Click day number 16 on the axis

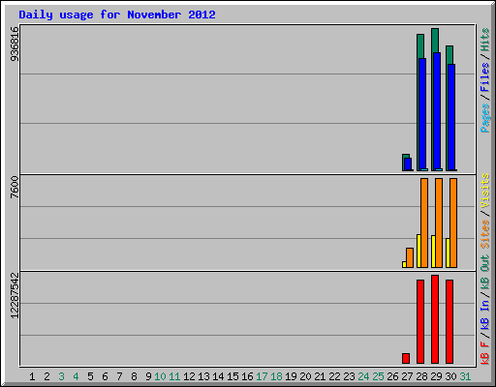coord(247,376)
